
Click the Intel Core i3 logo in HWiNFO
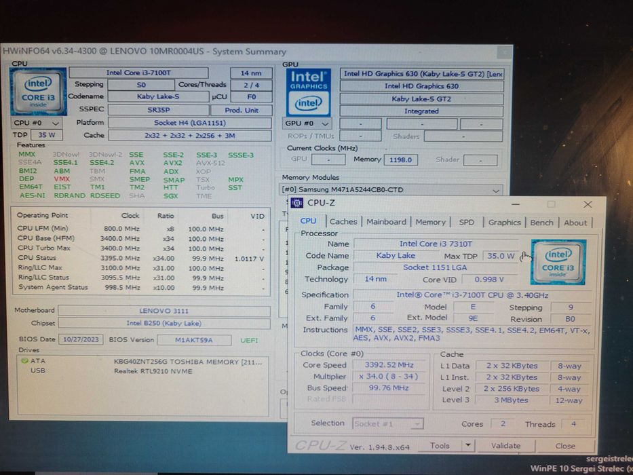38,92
